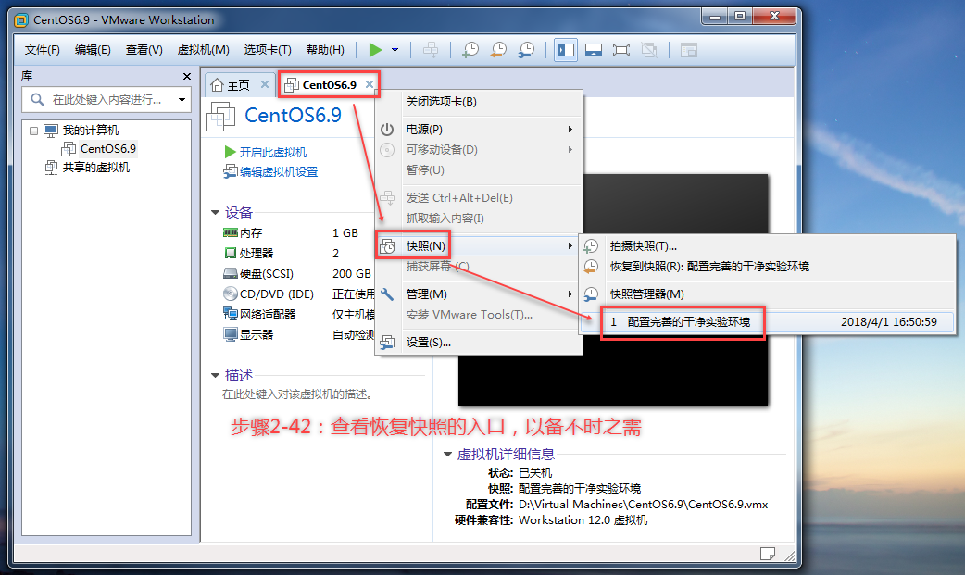Choose 拍摄快照(T)... in submenu
Image resolution: width=965 pixels, height=575 pixels.
768,246
